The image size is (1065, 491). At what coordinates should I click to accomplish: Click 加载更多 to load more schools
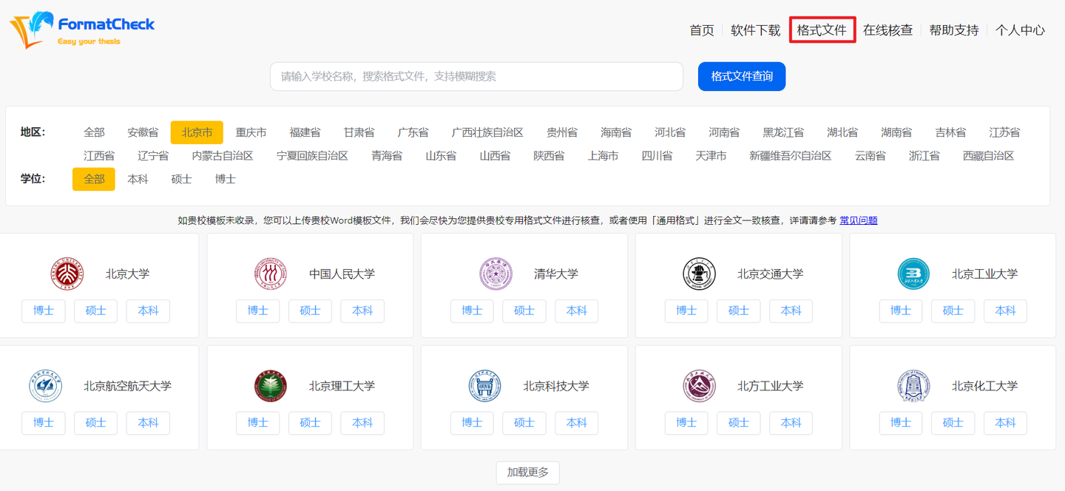tap(527, 472)
